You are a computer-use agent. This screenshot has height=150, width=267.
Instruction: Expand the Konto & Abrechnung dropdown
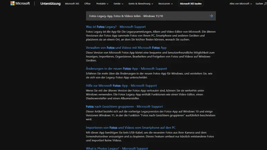(x=141, y=4)
